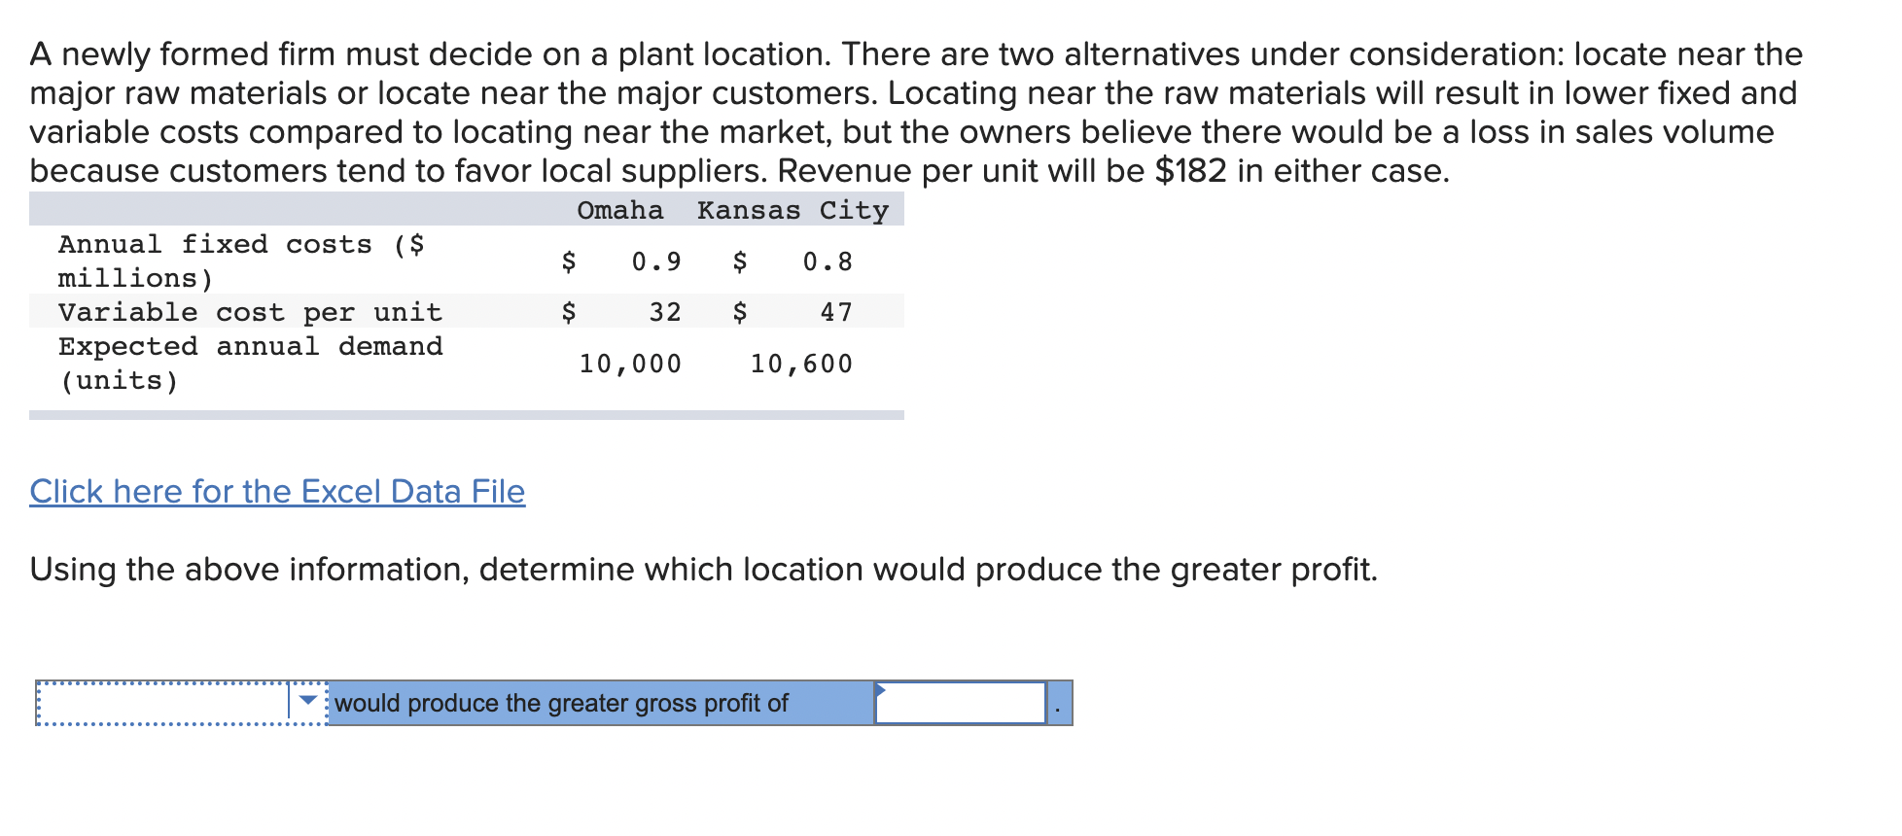
Task: Click Kansas City fixed cost value 0.8
Action: 828,261
